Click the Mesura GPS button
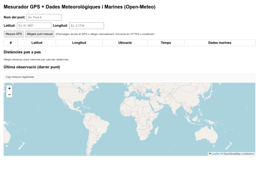Screen dimensions: 259x194 click(14, 34)
